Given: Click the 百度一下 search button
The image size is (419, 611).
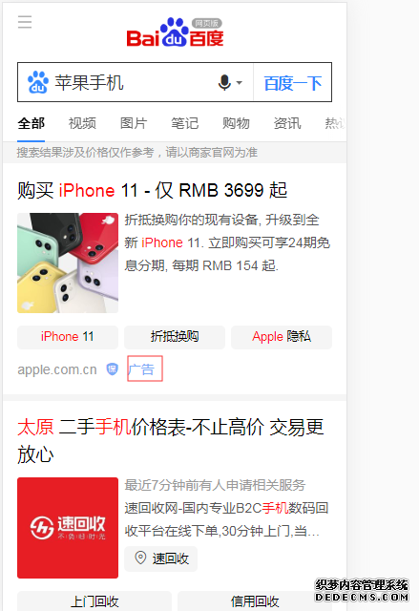Looking at the screenshot, I should pos(293,83).
